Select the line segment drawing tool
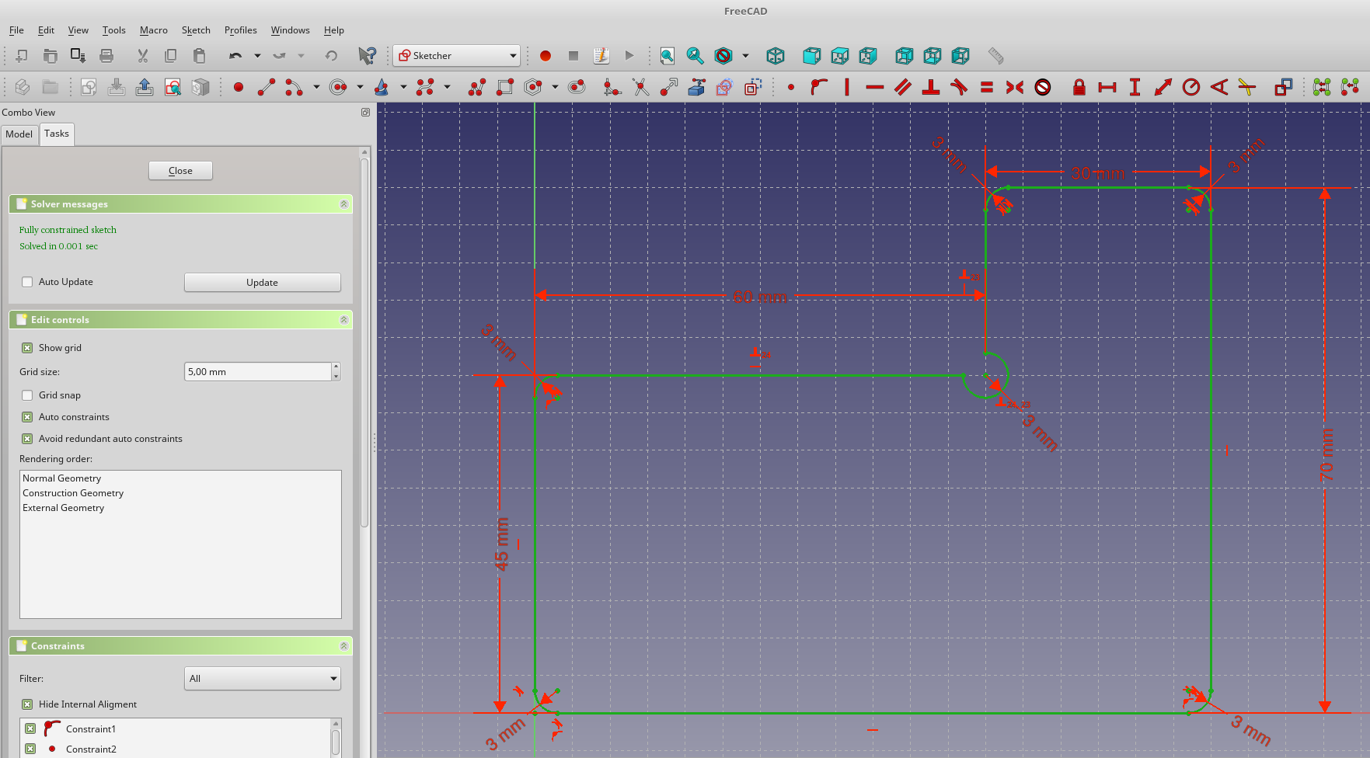 point(267,87)
